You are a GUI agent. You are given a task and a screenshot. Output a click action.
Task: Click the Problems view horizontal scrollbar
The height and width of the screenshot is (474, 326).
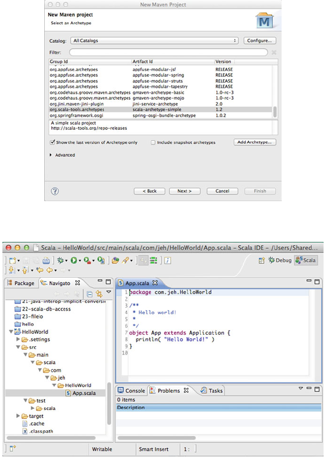(x=157, y=438)
